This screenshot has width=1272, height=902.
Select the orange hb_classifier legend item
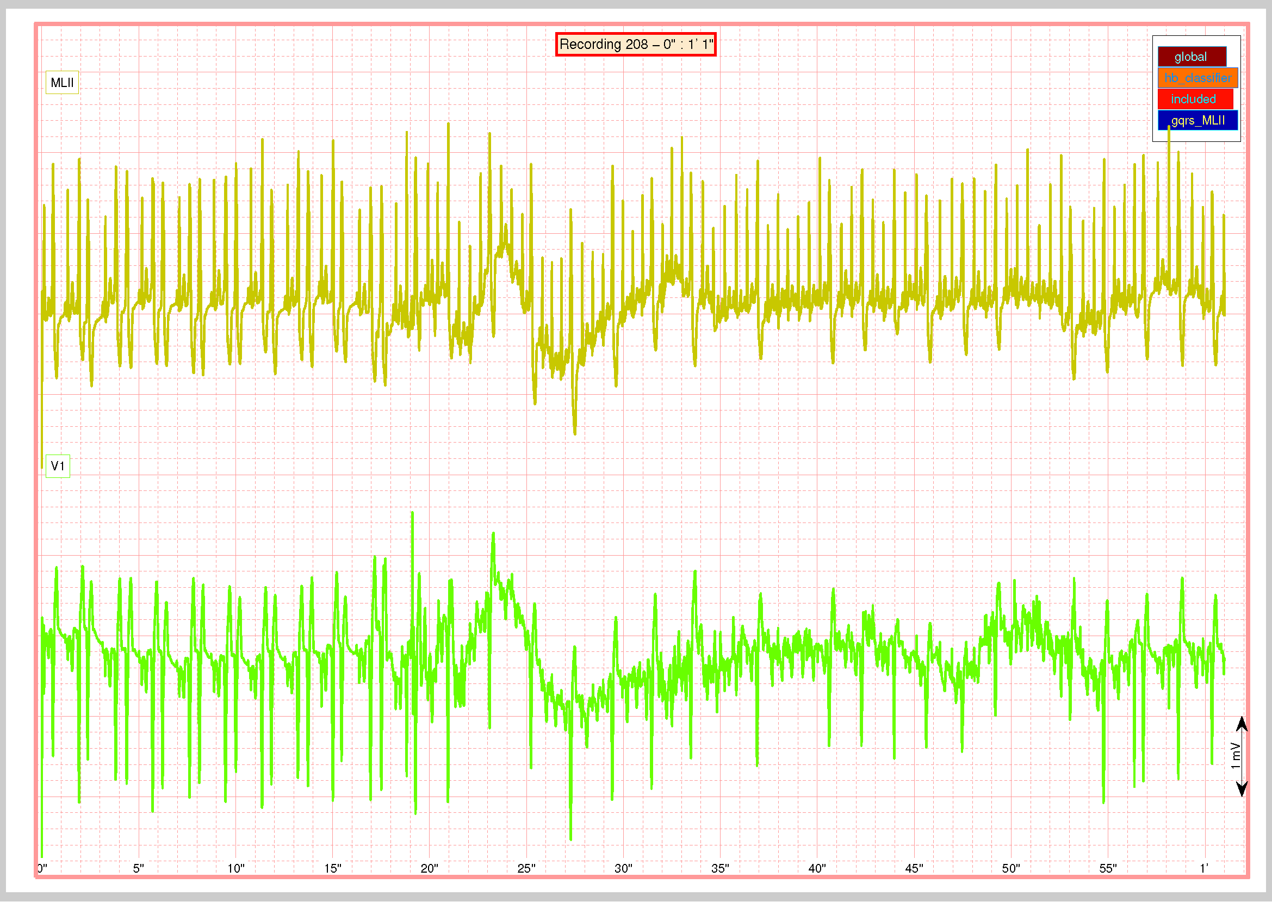point(1197,78)
